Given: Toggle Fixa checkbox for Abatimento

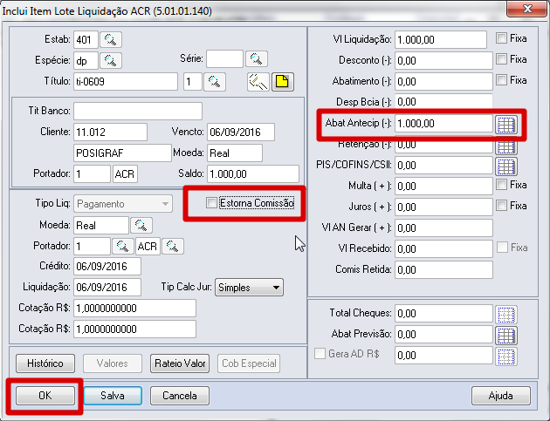Looking at the screenshot, I should 502,80.
